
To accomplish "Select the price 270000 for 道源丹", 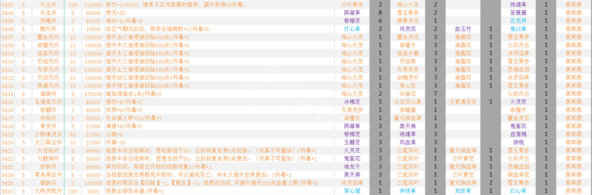I will point(93,94).
